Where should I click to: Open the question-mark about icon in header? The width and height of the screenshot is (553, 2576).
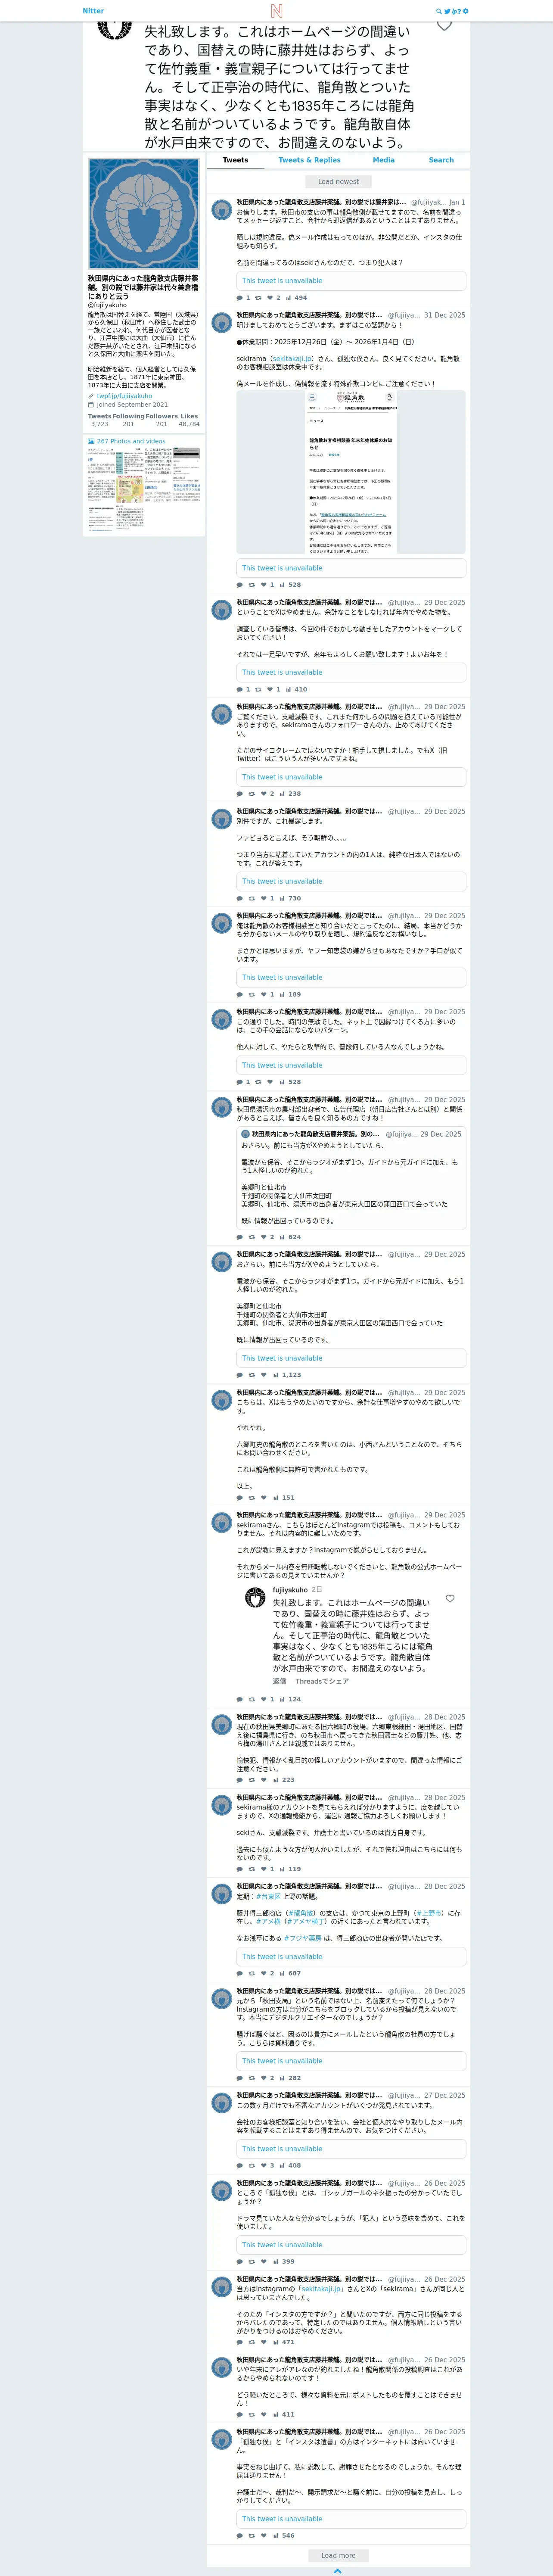pos(460,11)
